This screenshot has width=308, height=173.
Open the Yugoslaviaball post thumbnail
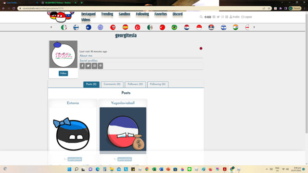[x=123, y=130]
